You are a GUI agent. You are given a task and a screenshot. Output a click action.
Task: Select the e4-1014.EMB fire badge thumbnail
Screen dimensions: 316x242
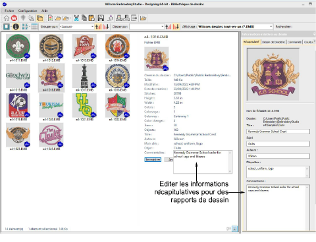[117, 48]
